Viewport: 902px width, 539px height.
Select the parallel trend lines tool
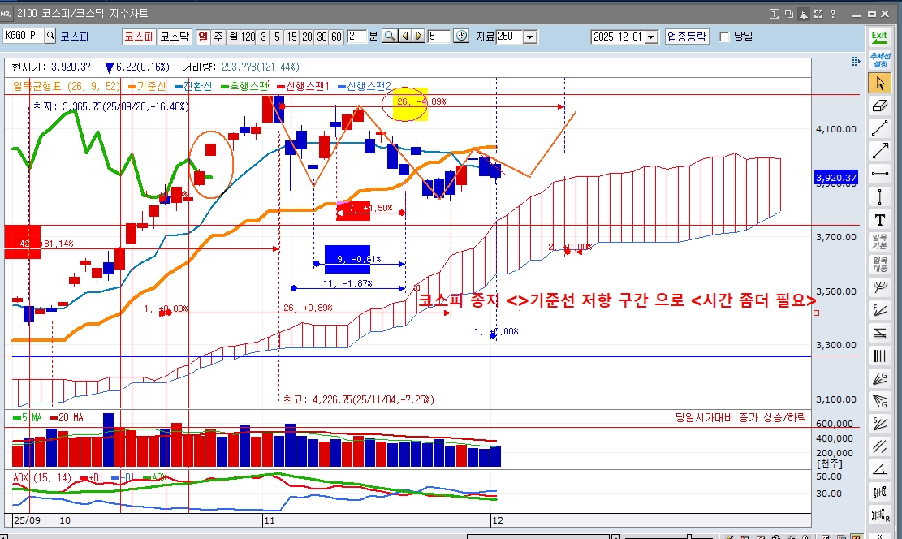(x=879, y=446)
